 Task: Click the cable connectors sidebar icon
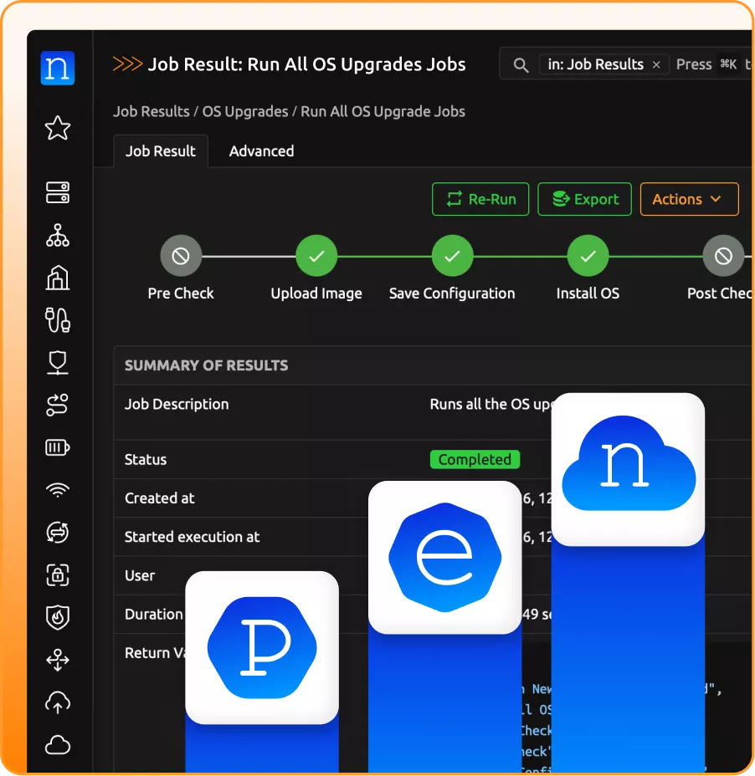58,320
